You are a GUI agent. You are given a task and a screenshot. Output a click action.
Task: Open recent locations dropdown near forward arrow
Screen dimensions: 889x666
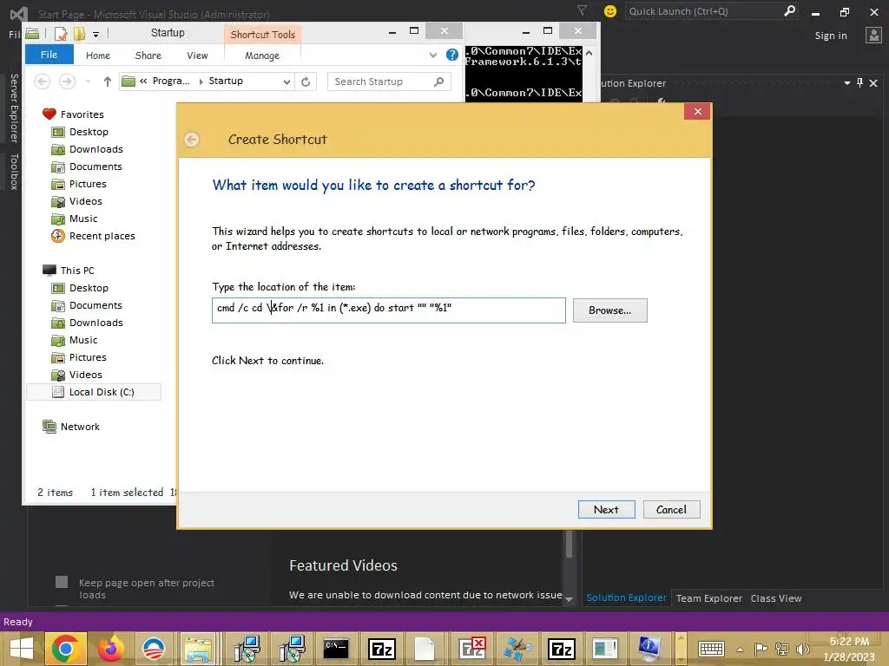88,82
